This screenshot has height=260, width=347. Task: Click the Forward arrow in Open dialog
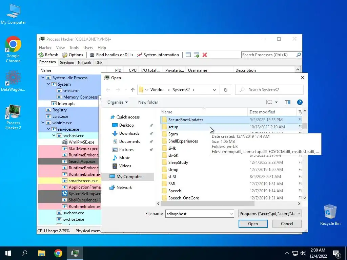(118, 90)
